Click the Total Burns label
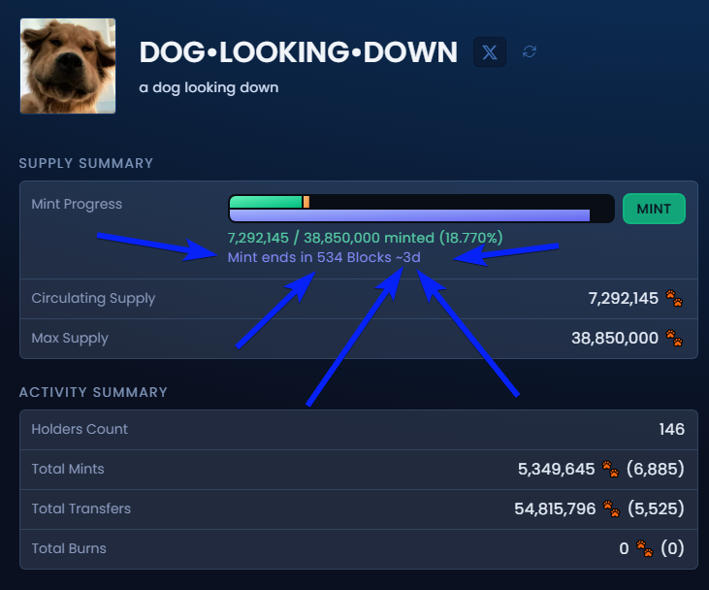709x590 pixels. point(69,548)
